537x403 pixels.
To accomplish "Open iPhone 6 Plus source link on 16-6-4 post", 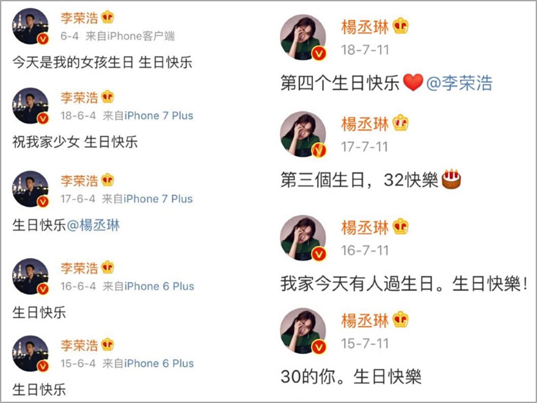I will (159, 286).
